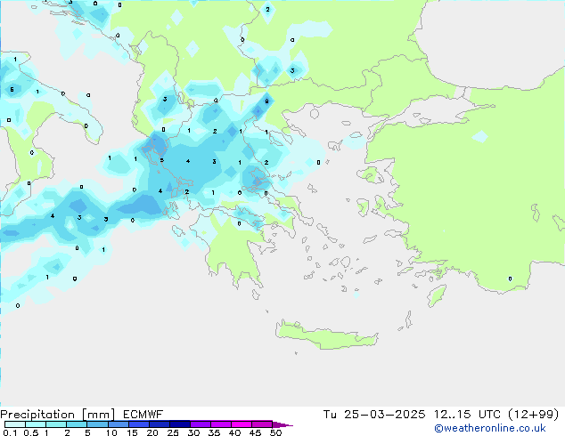Click the legend label 0.1

point(10,432)
